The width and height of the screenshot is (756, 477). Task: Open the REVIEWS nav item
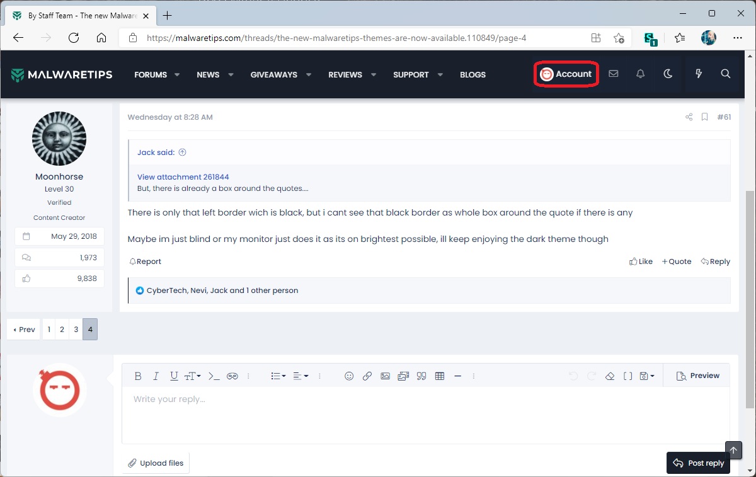pos(345,74)
